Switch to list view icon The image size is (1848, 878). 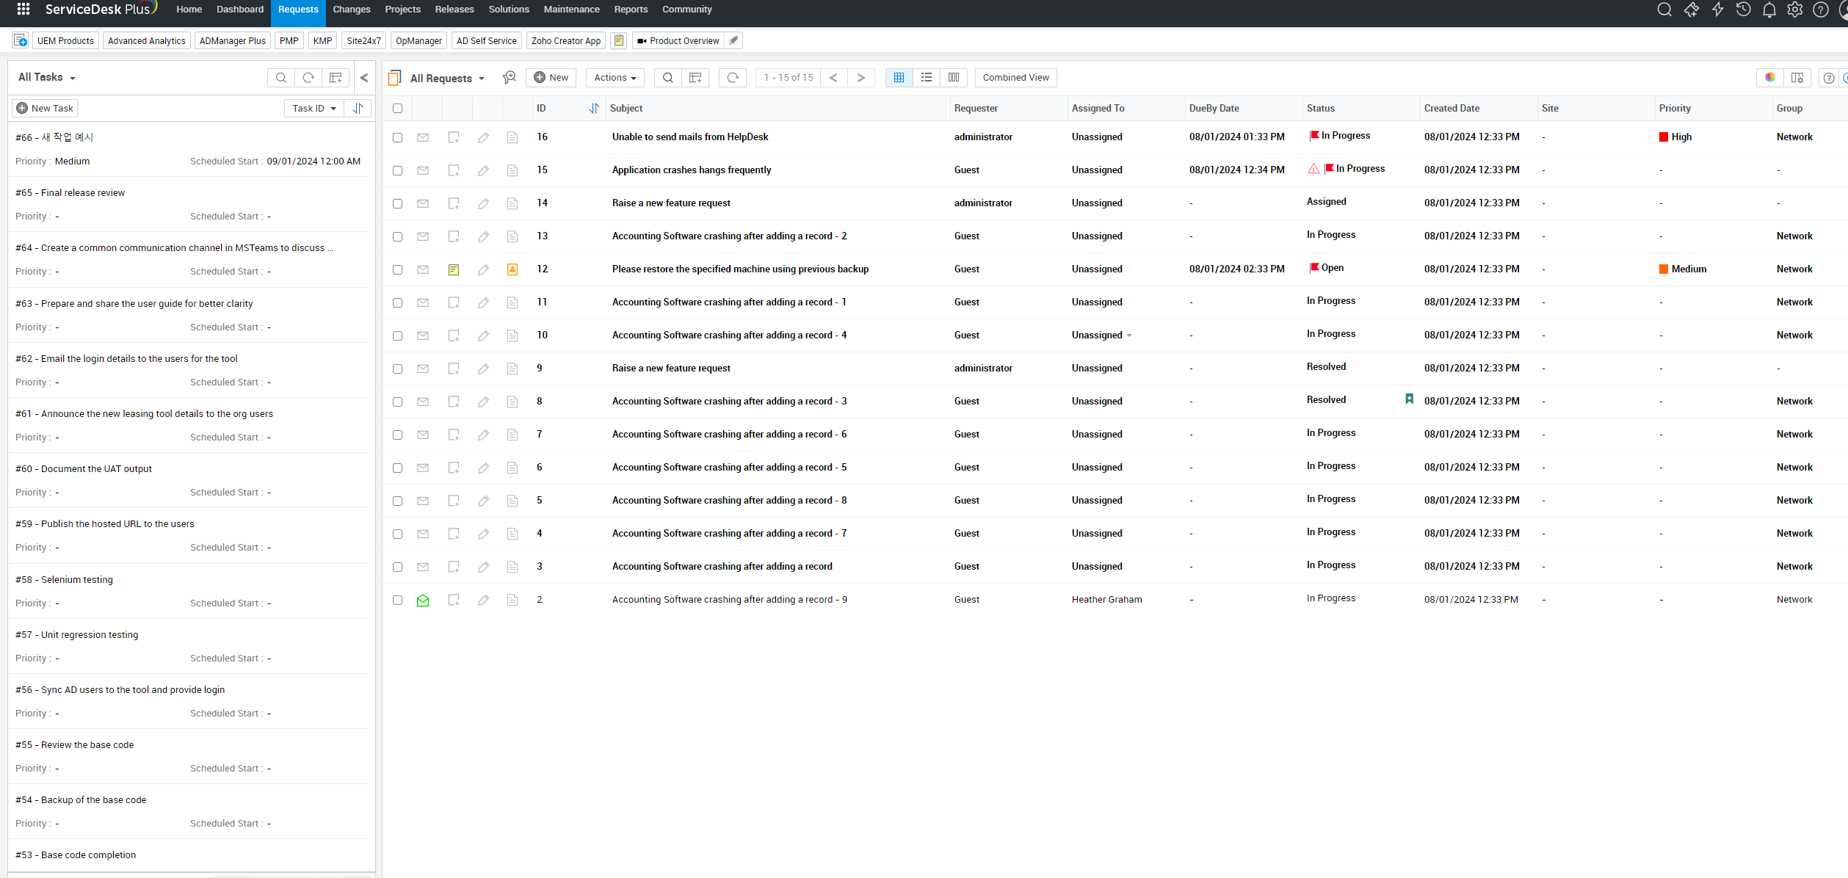926,78
